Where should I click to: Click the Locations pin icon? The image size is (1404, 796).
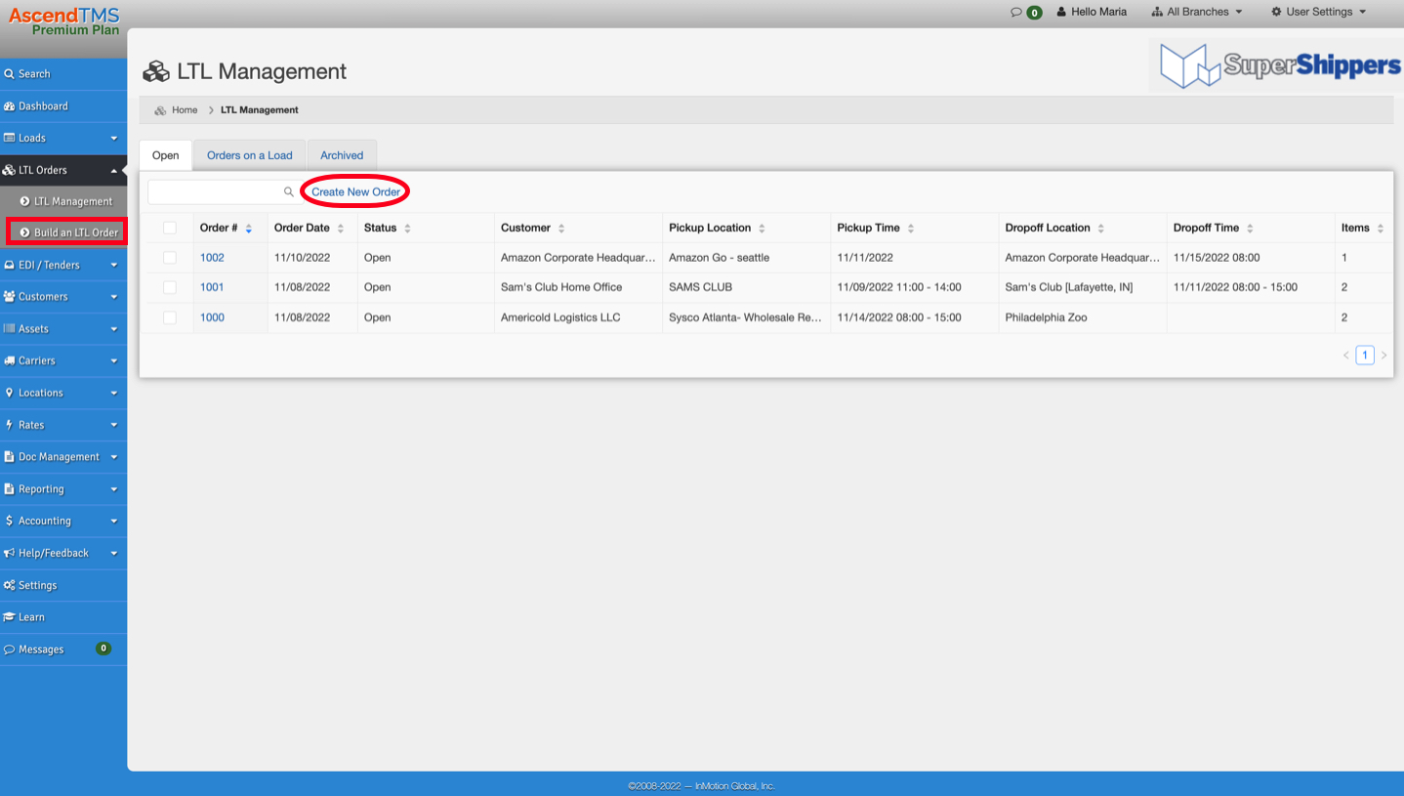point(9,393)
